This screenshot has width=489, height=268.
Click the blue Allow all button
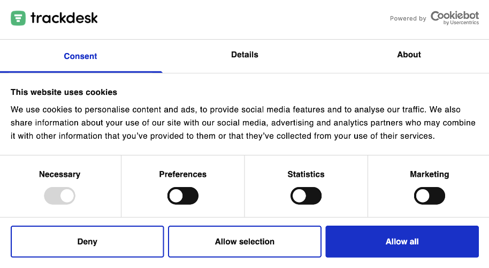[x=402, y=241]
